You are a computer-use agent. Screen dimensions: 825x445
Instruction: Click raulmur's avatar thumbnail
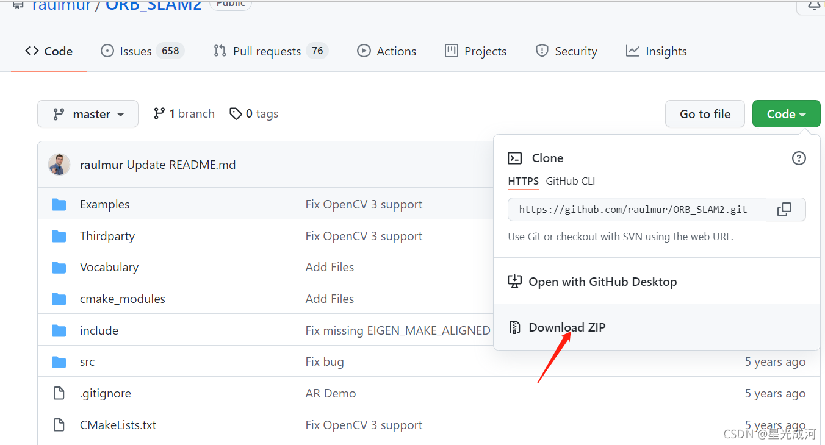point(59,165)
